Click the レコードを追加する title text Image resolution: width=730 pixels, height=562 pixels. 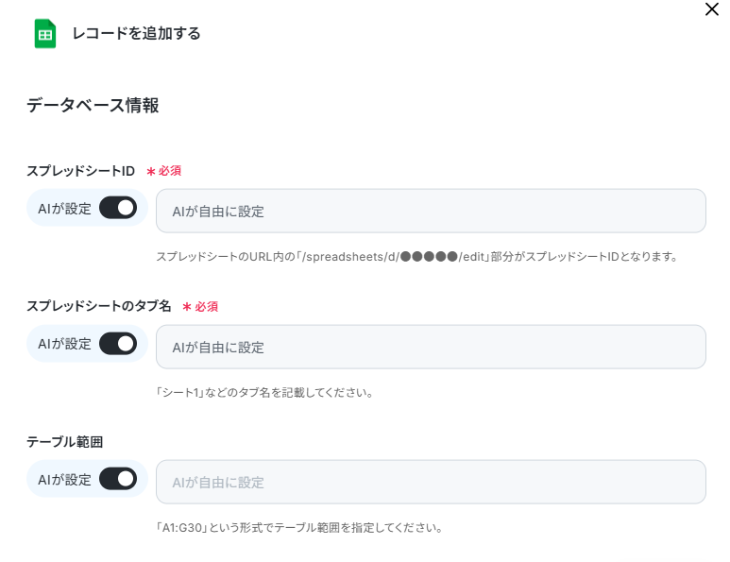click(x=136, y=33)
